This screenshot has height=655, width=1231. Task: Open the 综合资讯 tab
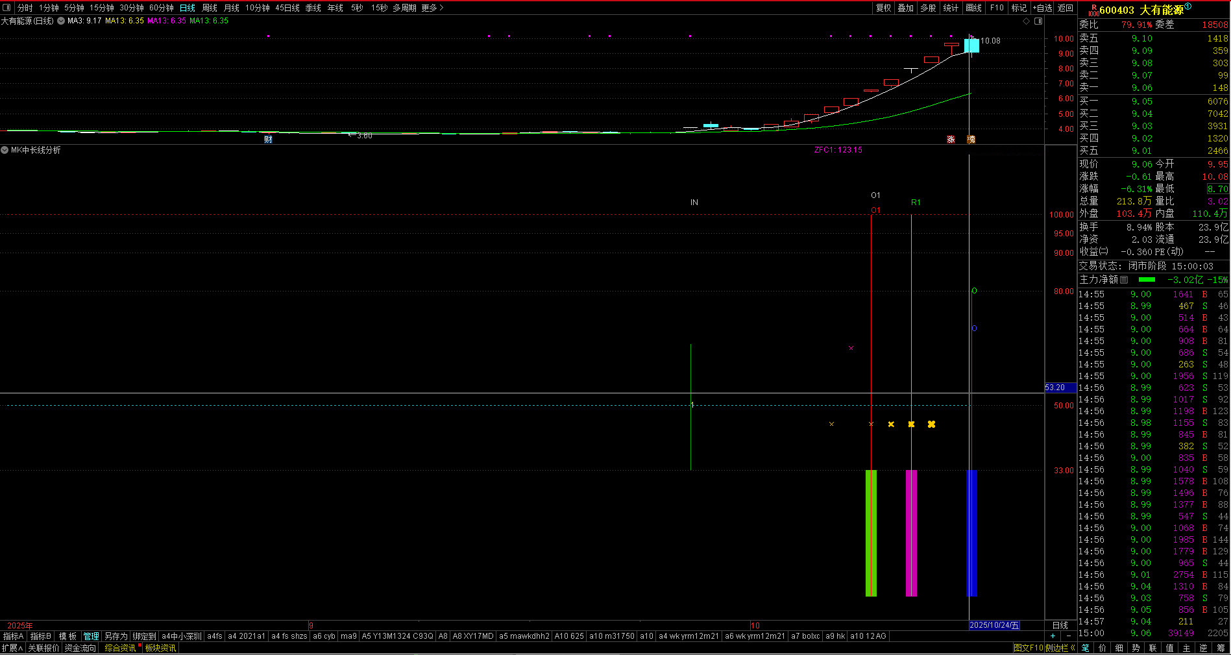tap(121, 648)
